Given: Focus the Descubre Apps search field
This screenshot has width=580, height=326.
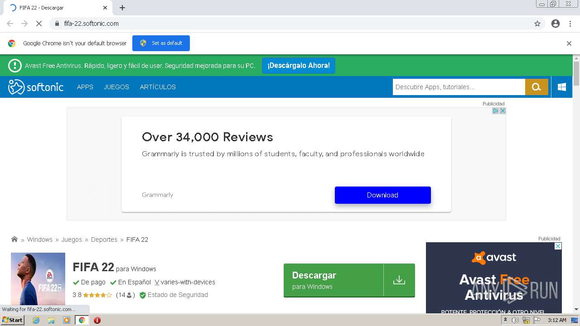Looking at the screenshot, I should 459,87.
